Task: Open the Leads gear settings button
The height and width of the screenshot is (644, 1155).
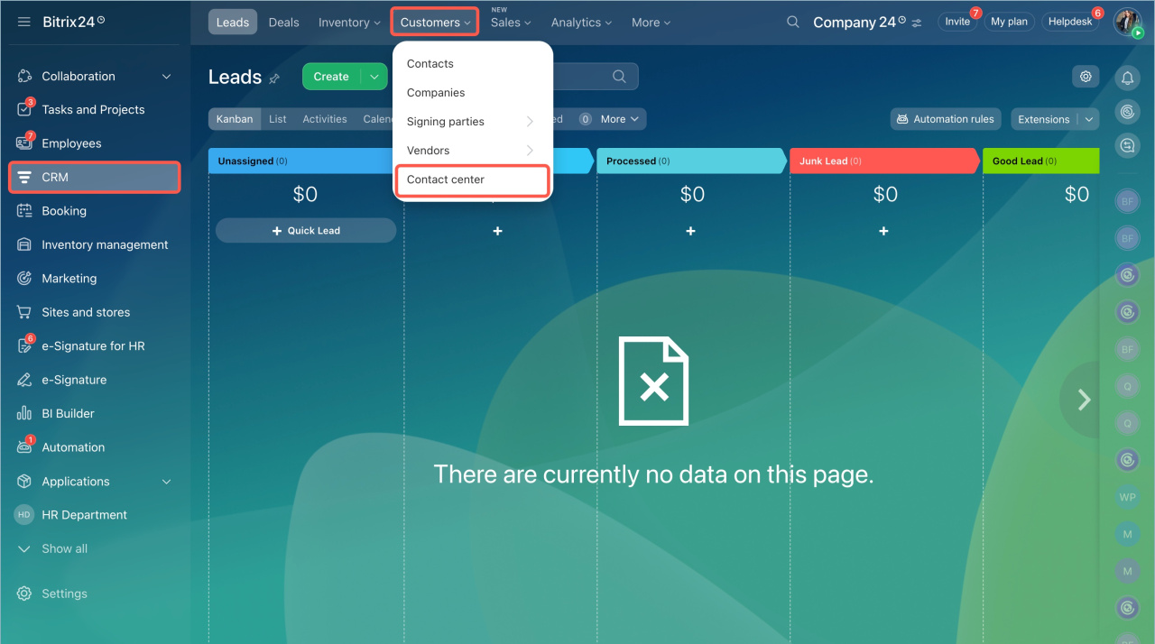Action: (x=1086, y=77)
